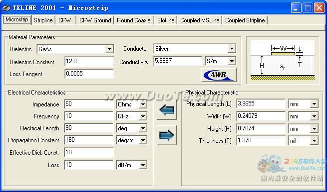This screenshot has width=327, height=192.
Task: Click the Loss Tangent field 0.0005
Action: (x=89, y=74)
